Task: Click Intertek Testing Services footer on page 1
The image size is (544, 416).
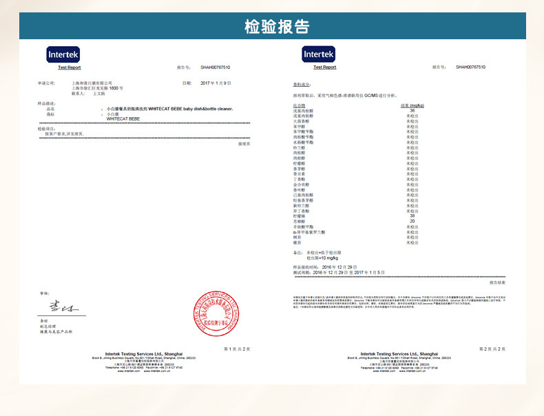Action: pyautogui.click(x=144, y=354)
